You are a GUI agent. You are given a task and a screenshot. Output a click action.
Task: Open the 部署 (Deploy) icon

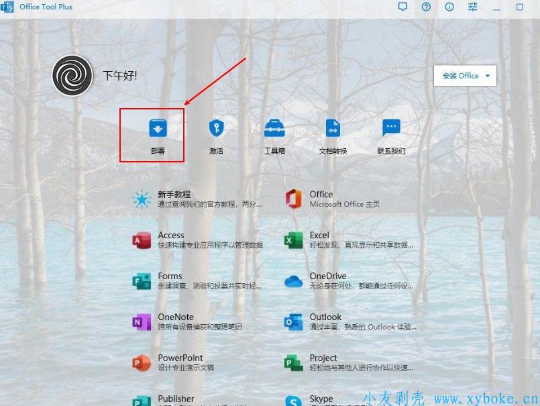tap(158, 129)
